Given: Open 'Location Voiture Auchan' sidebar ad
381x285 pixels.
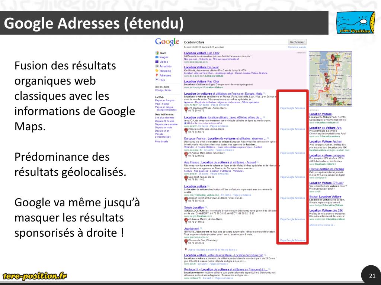Looking at the screenshot, I should (326, 141).
